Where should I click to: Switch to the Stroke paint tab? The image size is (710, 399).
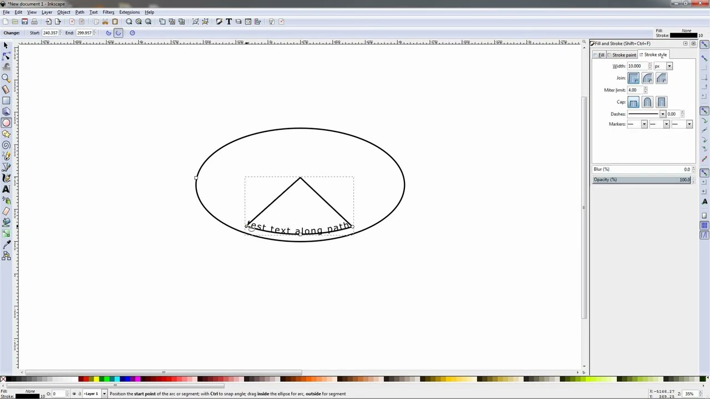tap(622, 55)
